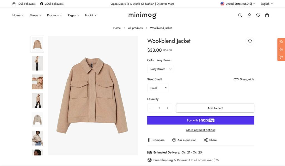Open the Products menu
The width and height of the screenshot is (285, 166).
[54, 15]
